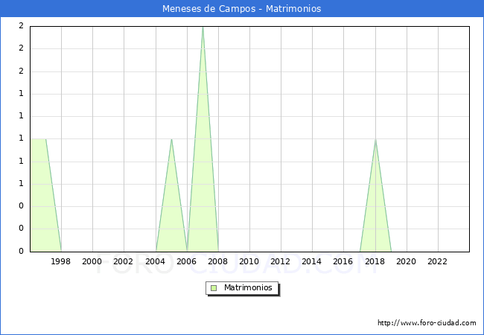
Task: Click the 2006 x-axis label
Action: pyautogui.click(x=186, y=261)
